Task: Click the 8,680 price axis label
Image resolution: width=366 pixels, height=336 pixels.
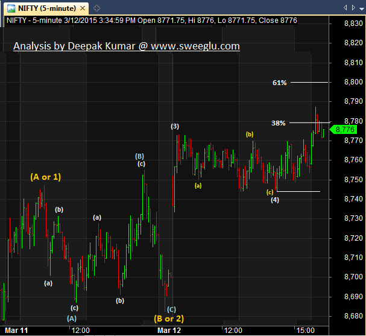Action: [353, 316]
